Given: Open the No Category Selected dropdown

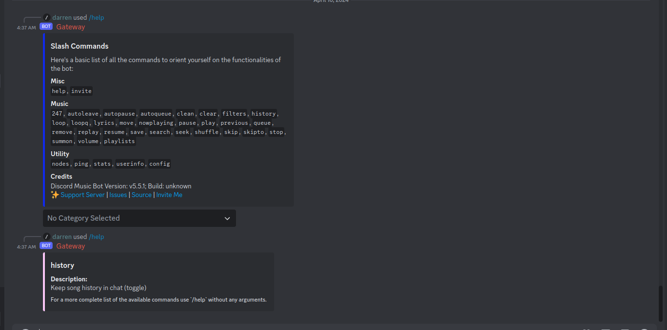Looking at the screenshot, I should click(139, 218).
